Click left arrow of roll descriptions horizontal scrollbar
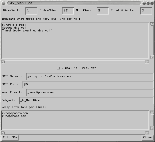Image resolution: width=155 pixels, height=142 pixels. coord(3,62)
